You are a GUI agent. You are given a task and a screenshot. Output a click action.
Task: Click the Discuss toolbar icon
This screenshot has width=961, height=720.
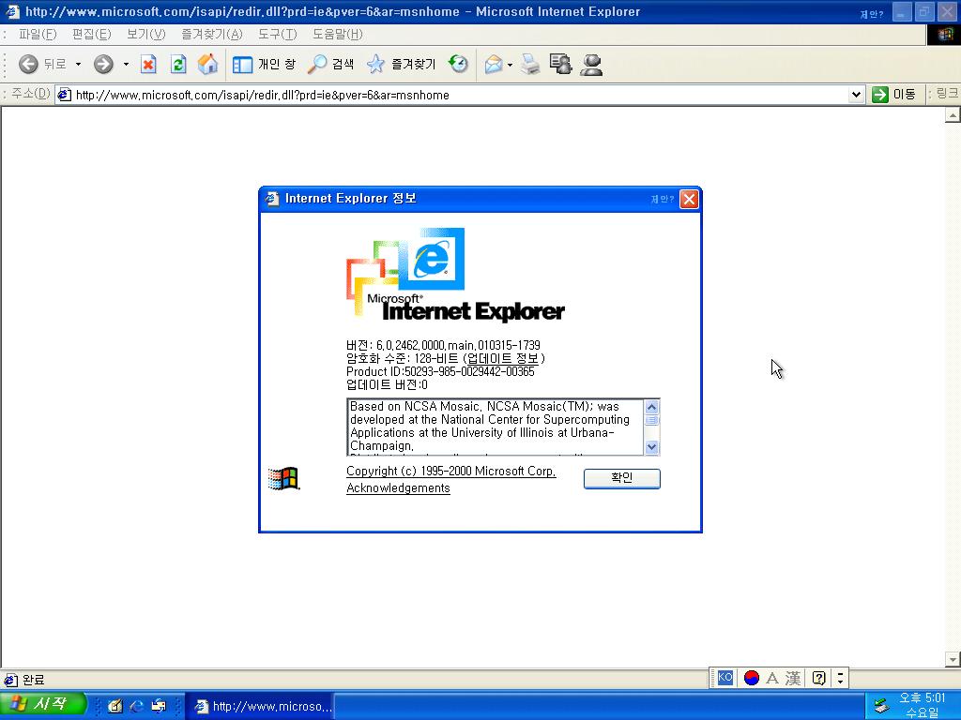click(x=561, y=64)
